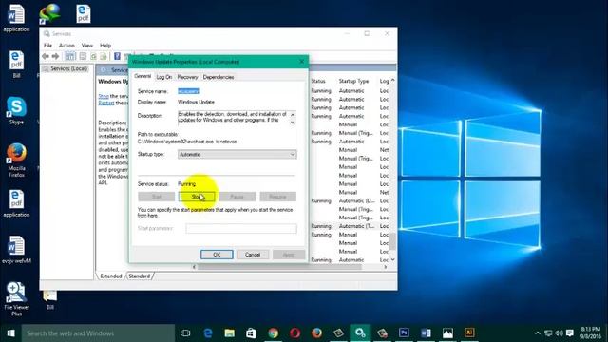Switch to the Log On tab

(x=164, y=77)
